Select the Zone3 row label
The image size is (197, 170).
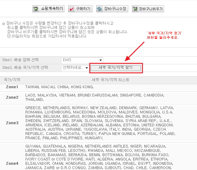click(12, 123)
